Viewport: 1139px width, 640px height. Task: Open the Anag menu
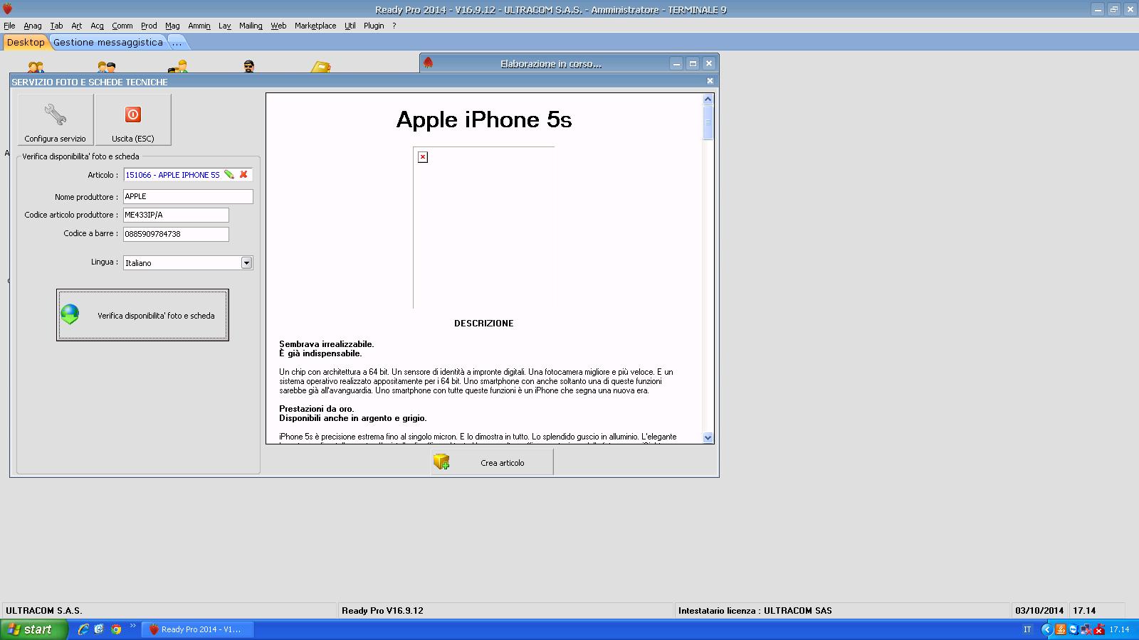(33, 26)
